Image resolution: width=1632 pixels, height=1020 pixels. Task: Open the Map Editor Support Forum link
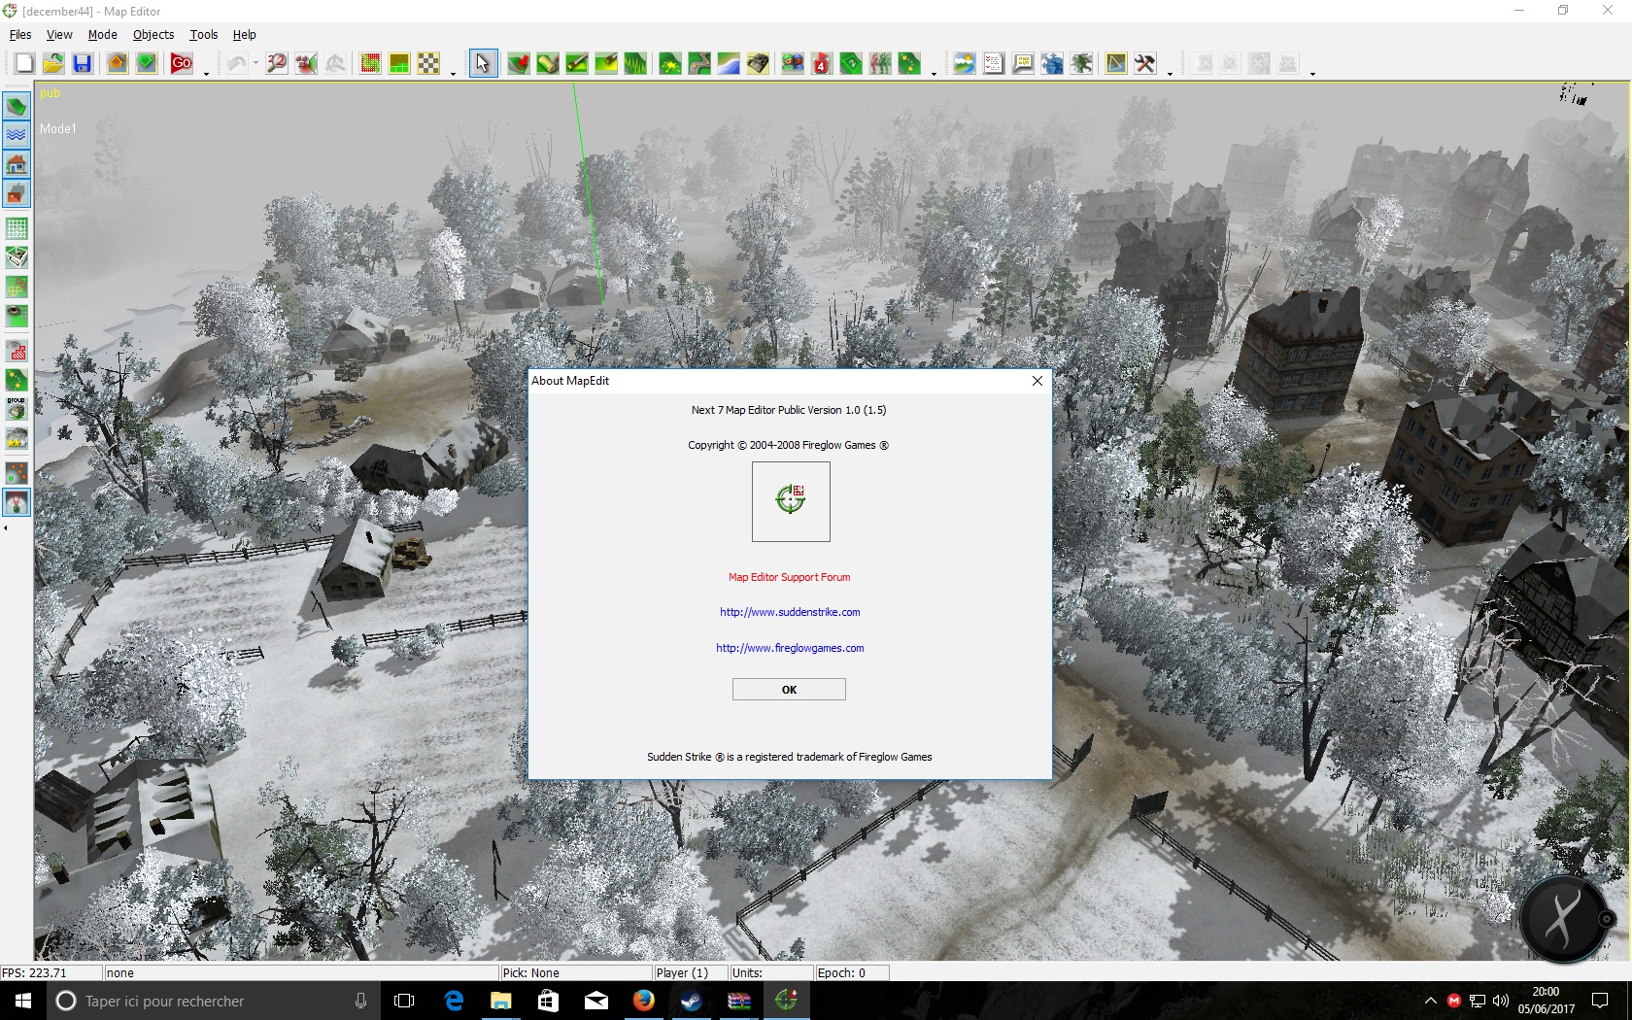coord(789,577)
